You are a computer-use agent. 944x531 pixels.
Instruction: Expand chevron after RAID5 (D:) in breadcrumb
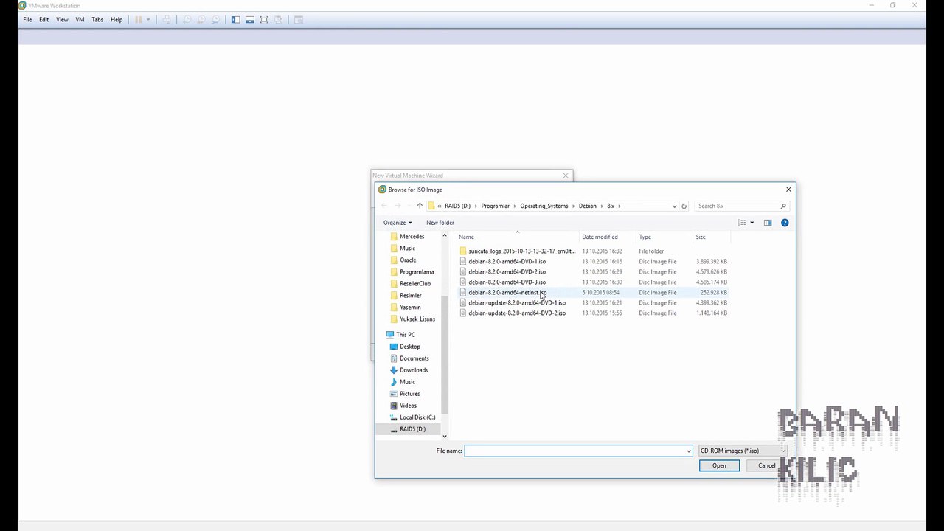tap(476, 206)
